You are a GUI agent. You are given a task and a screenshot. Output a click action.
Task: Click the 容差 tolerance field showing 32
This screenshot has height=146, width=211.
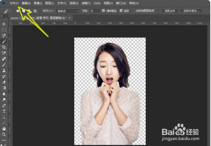pyautogui.click(x=95, y=11)
